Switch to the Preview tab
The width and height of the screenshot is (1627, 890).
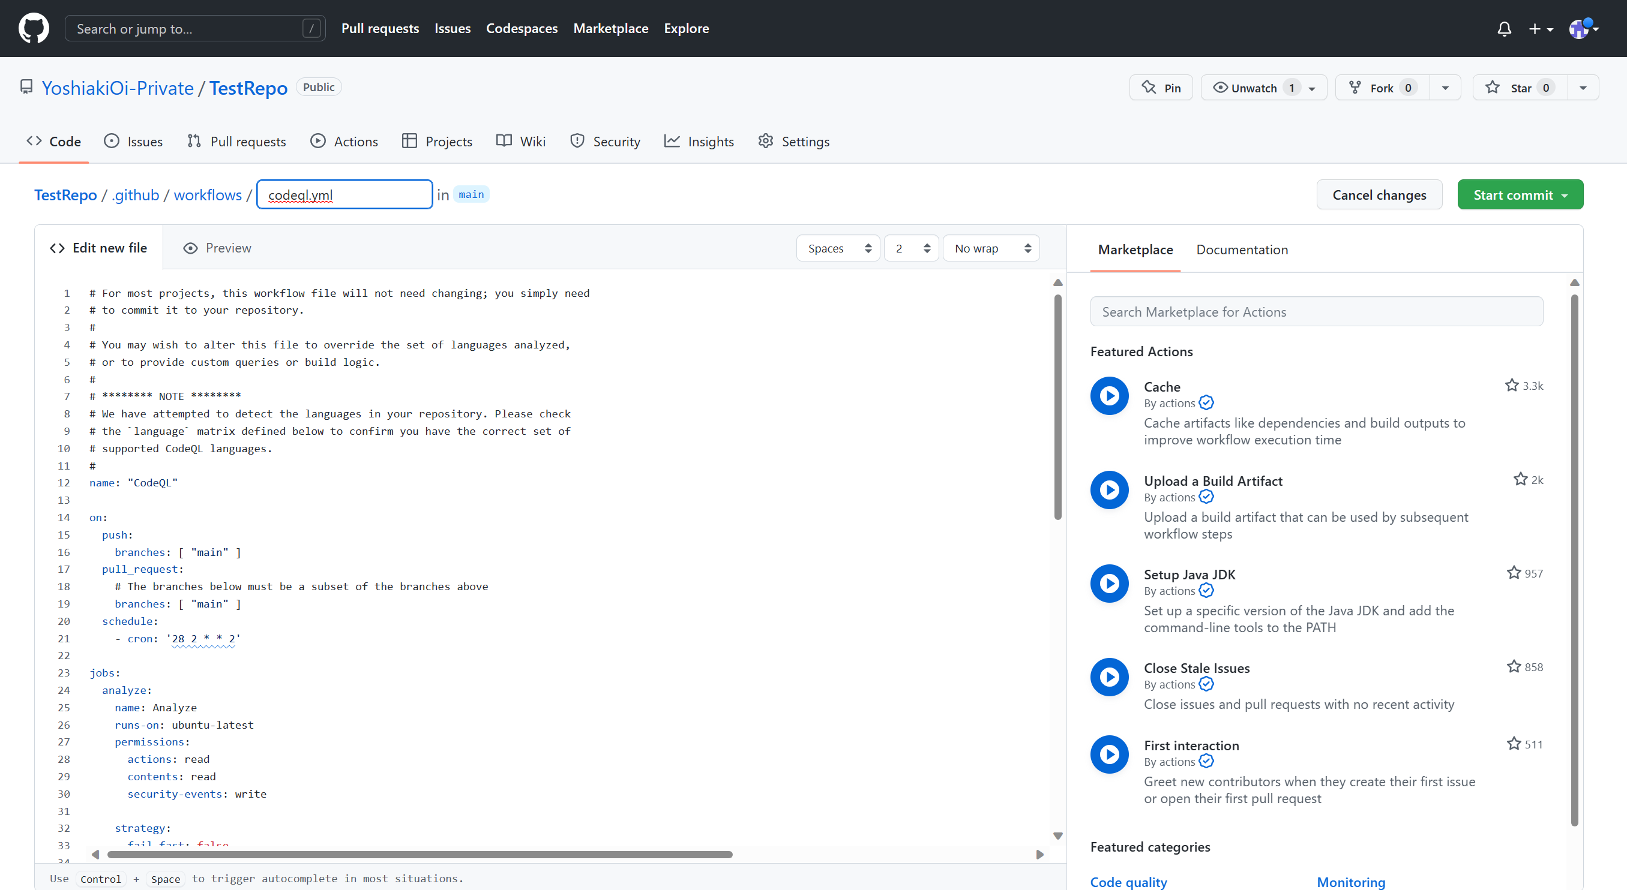217,248
